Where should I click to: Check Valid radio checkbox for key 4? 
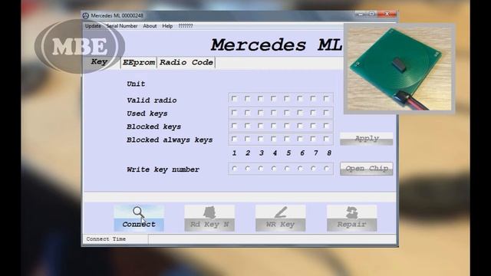pyautogui.click(x=274, y=99)
